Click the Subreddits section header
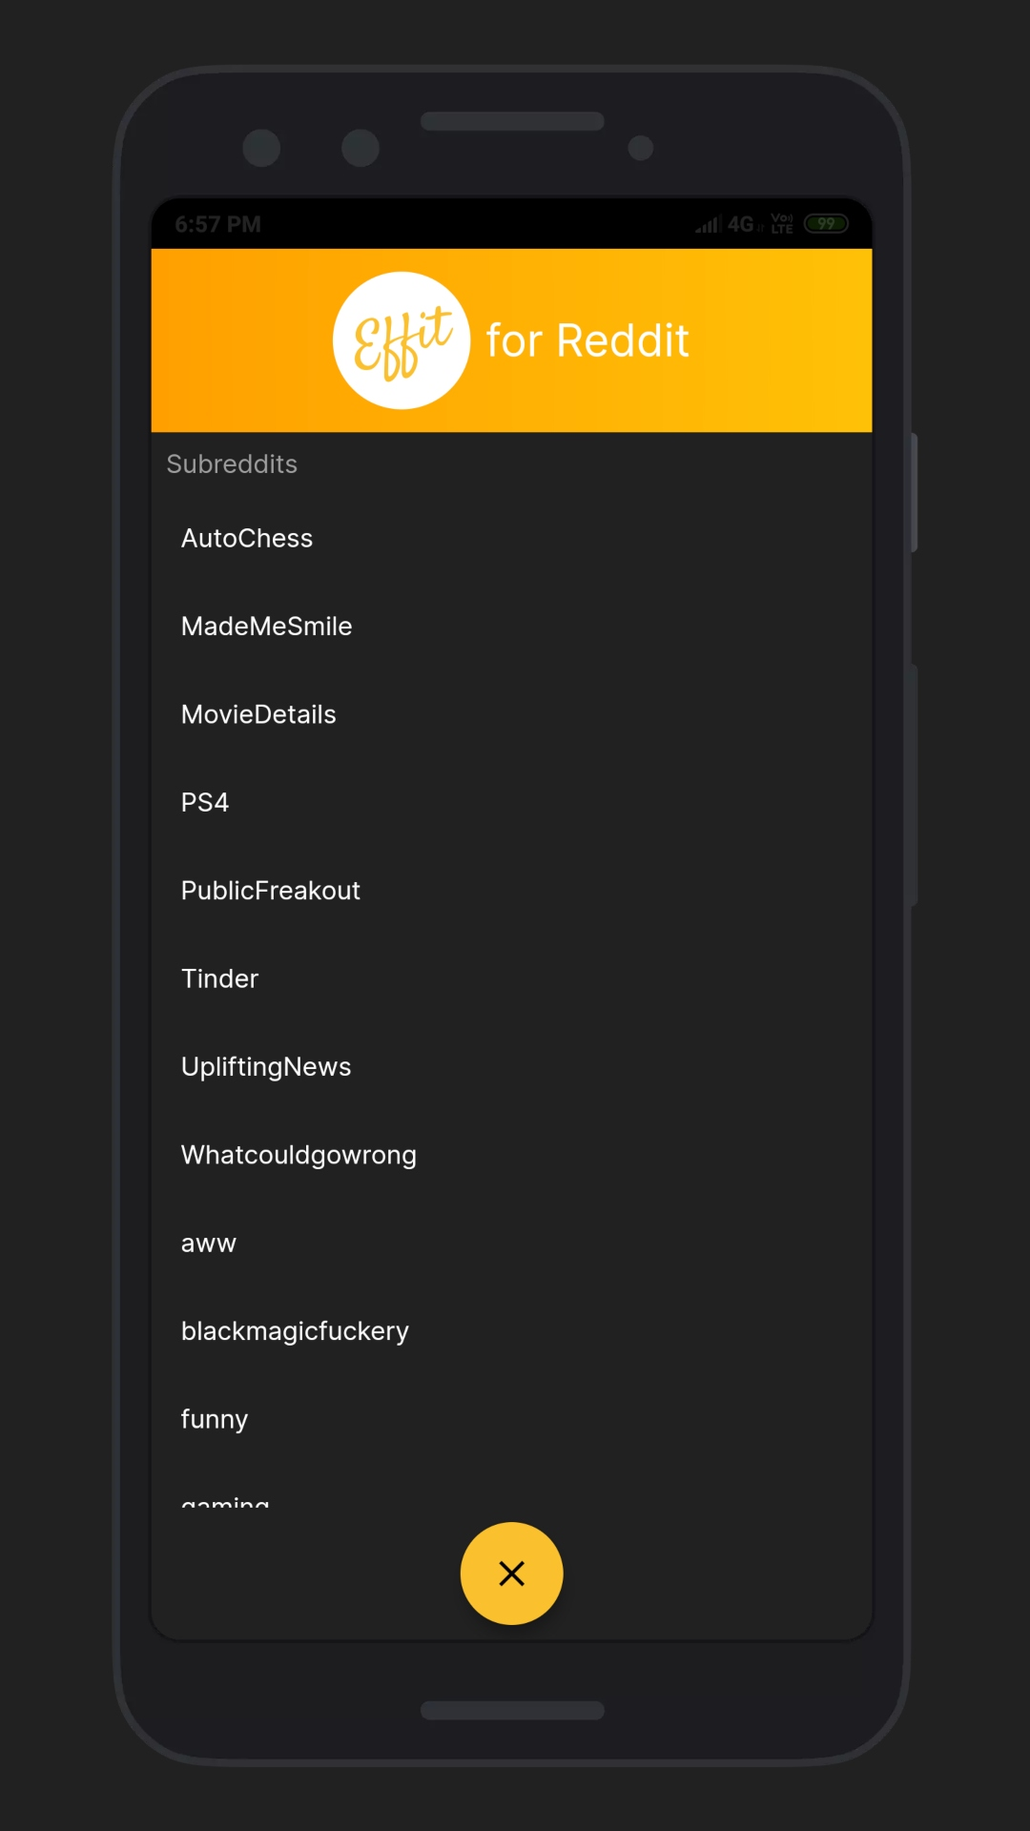 pyautogui.click(x=232, y=463)
